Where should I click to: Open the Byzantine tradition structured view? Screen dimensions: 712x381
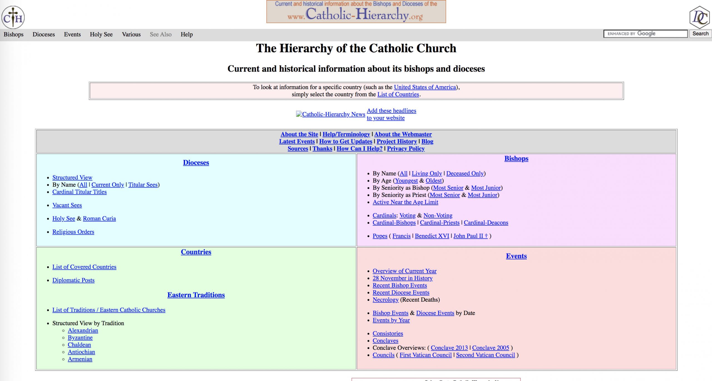click(x=80, y=337)
